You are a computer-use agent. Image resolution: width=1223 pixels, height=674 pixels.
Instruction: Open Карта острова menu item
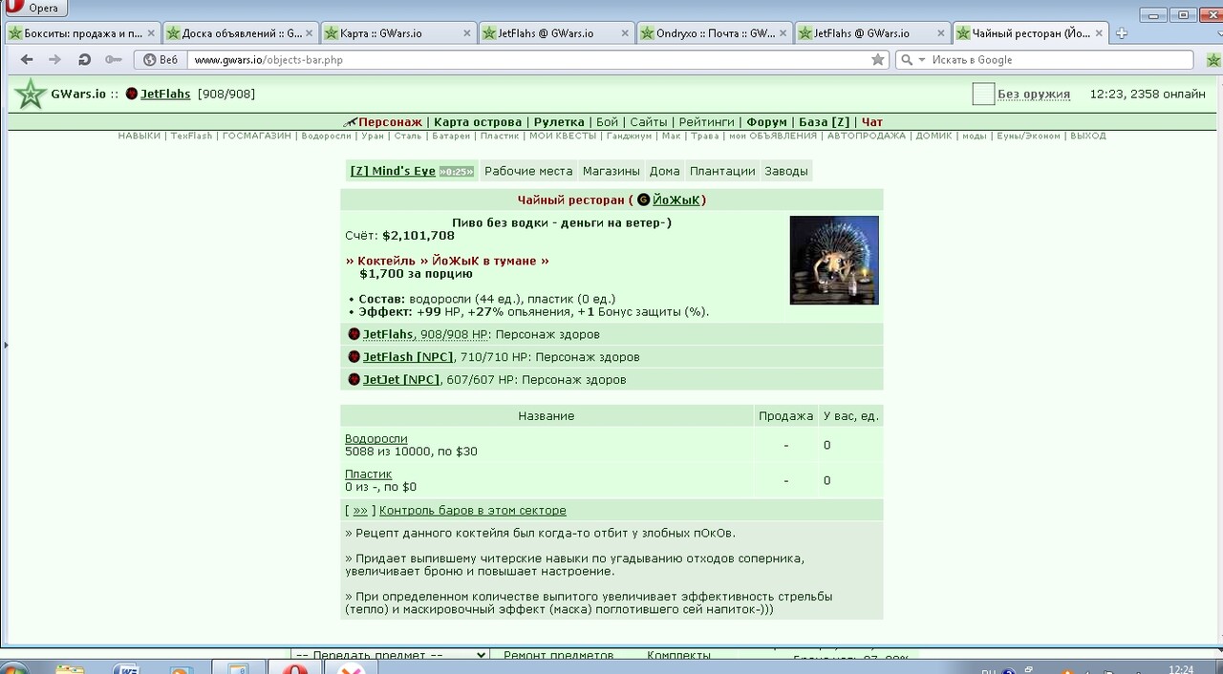478,122
